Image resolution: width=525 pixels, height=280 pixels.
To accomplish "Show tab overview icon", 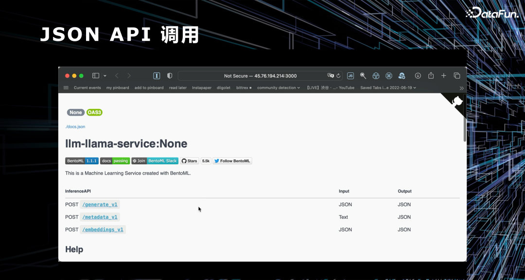I will point(457,76).
